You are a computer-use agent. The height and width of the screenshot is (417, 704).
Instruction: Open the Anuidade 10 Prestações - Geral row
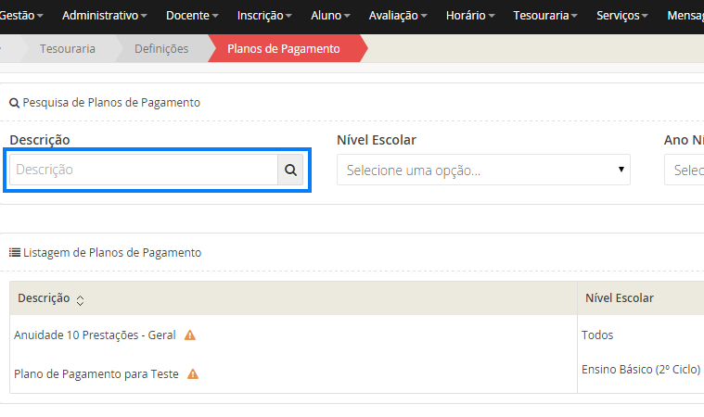coord(95,335)
